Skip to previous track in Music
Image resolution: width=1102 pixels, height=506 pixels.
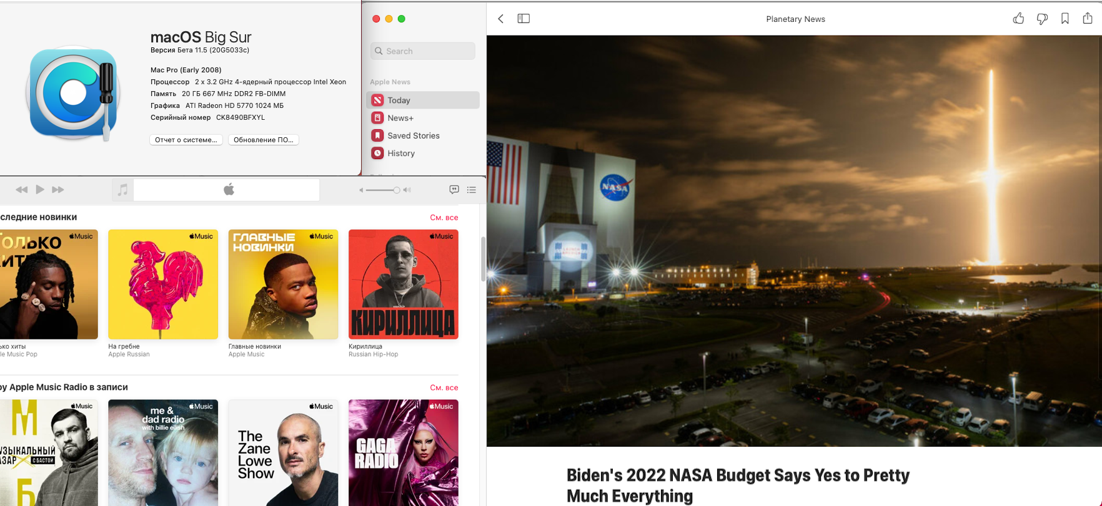21,190
